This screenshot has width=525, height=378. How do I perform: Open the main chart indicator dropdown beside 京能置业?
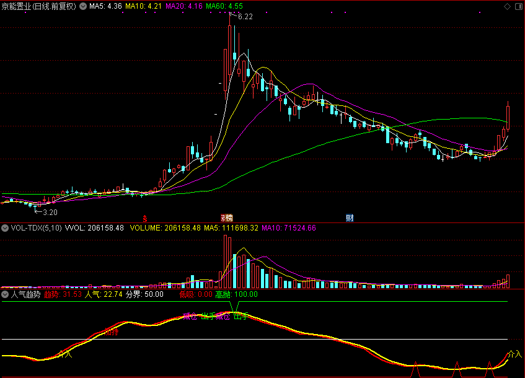pos(83,6)
